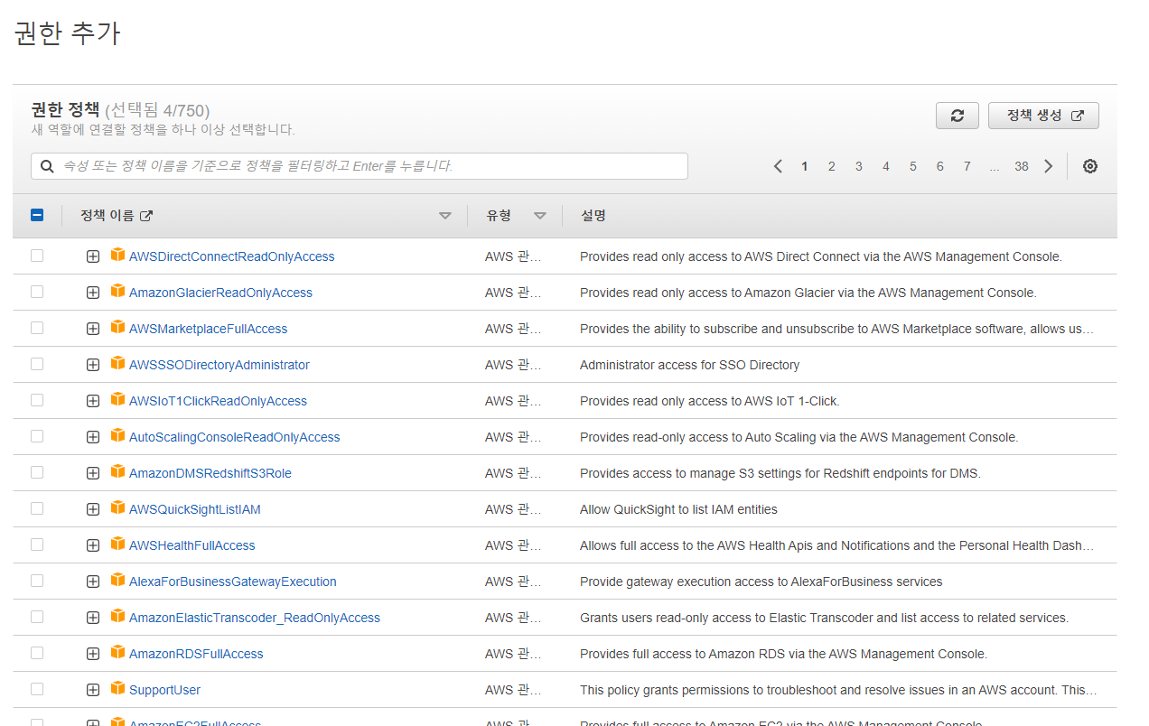Click policy box icon for AmazonGlacierReadOnlyAccess
1149x726 pixels.
click(x=117, y=292)
